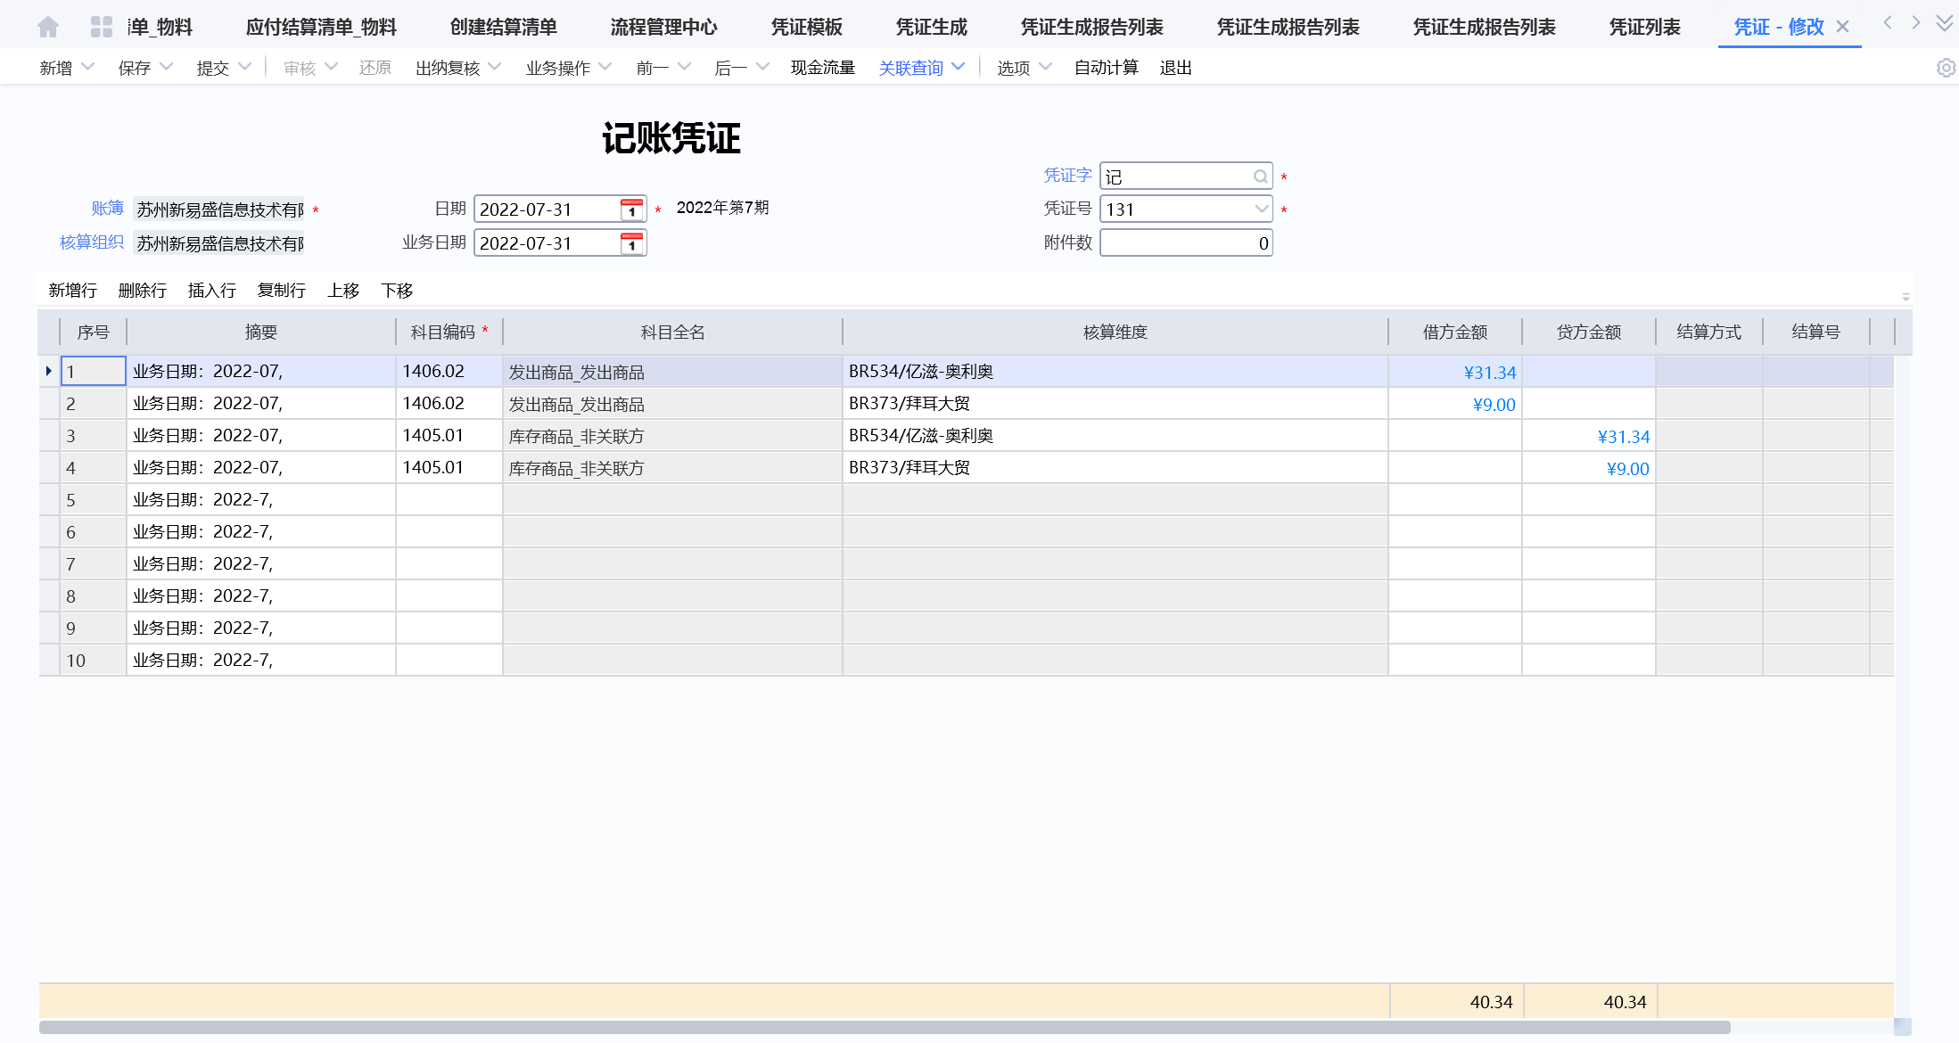Click 自动计算 button
The width and height of the screenshot is (1959, 1043).
point(1106,68)
